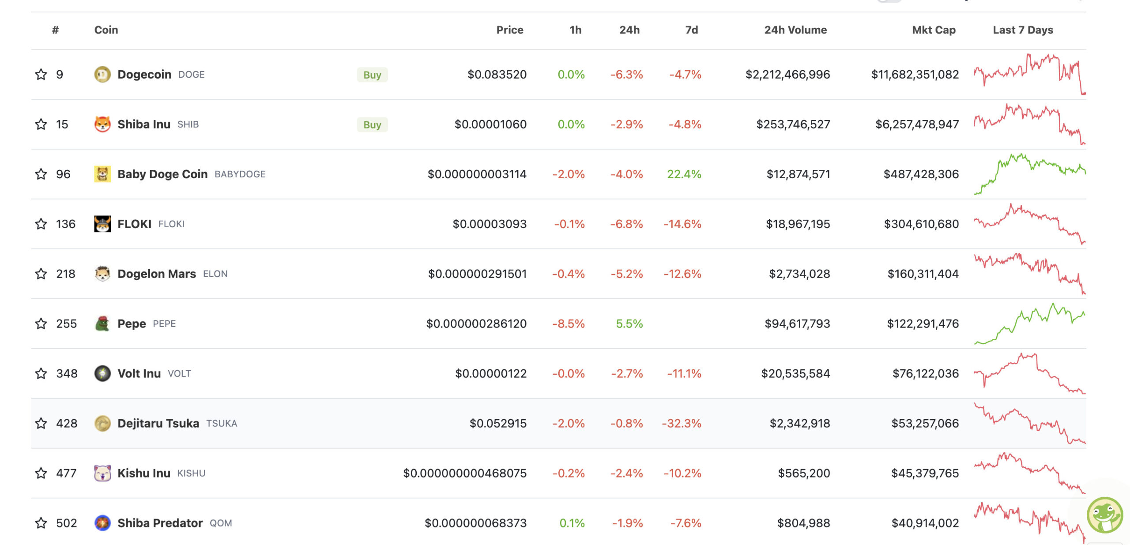
Task: Open the gecko mascot chat widget
Action: (x=1104, y=515)
